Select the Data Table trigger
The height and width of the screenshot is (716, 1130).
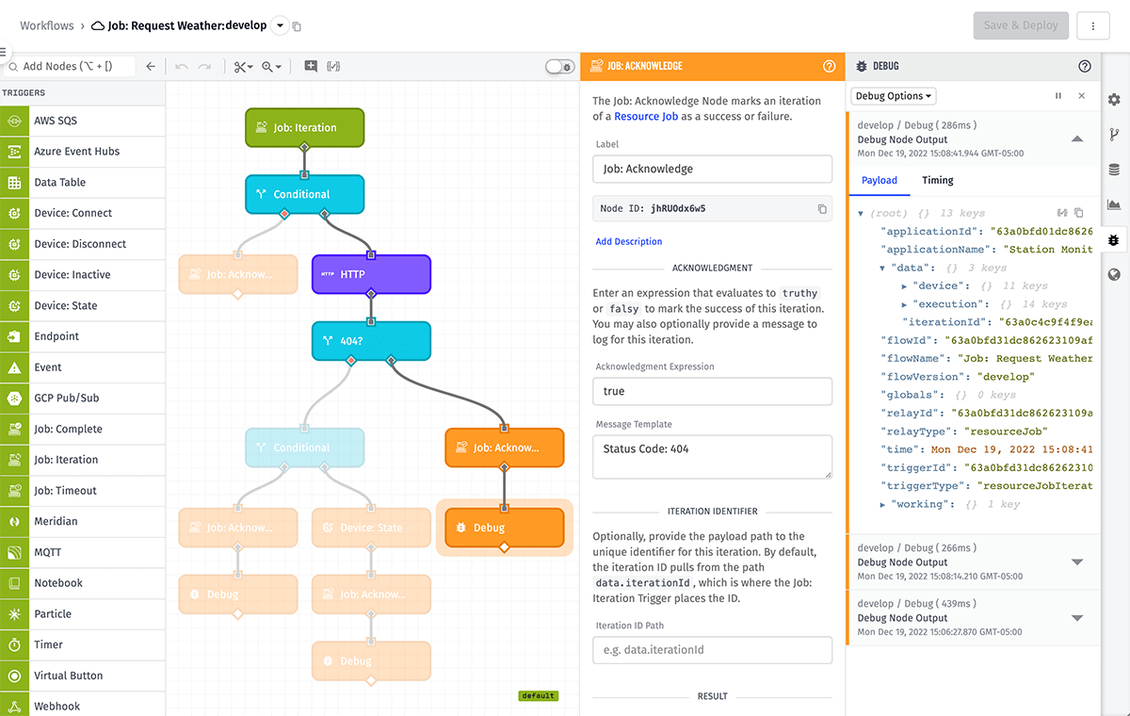point(83,183)
